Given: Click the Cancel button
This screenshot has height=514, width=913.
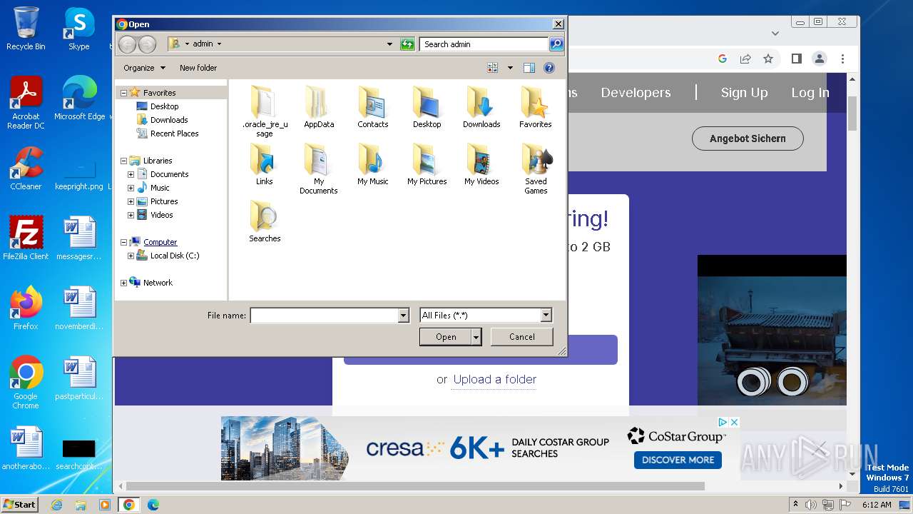Looking at the screenshot, I should tap(522, 337).
